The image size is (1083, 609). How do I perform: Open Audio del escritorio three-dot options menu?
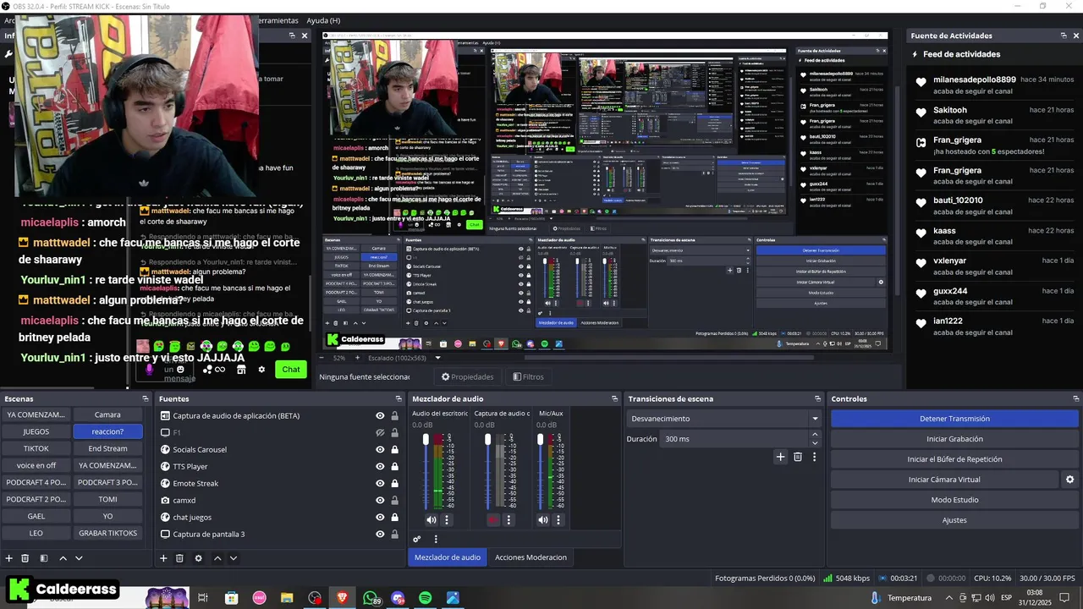[x=447, y=520]
